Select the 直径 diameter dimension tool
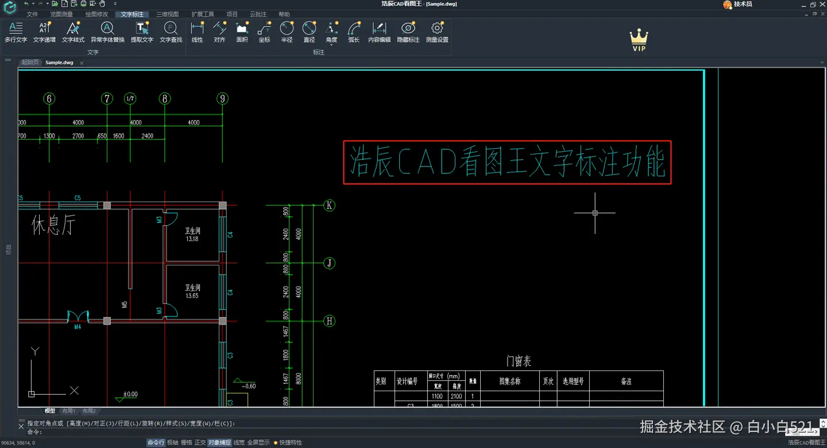This screenshot has width=827, height=448. (309, 32)
